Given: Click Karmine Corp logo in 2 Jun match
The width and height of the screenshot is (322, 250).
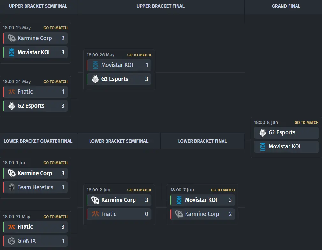Looking at the screenshot, I should (x=95, y=200).
